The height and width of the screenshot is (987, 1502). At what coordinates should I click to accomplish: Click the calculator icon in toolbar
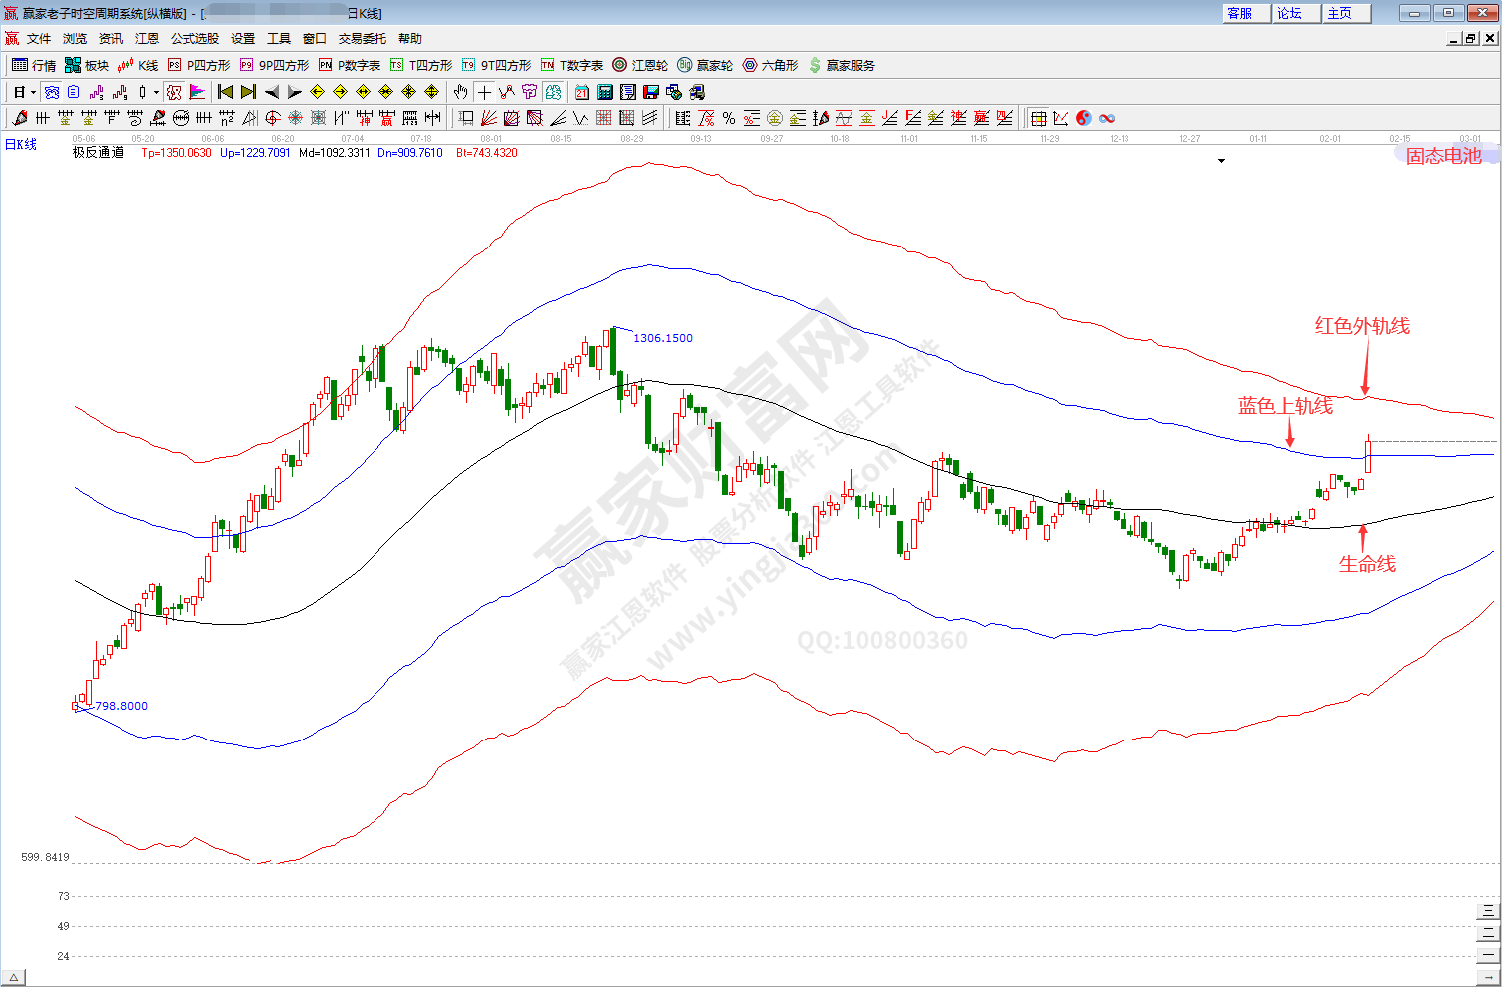(x=605, y=92)
